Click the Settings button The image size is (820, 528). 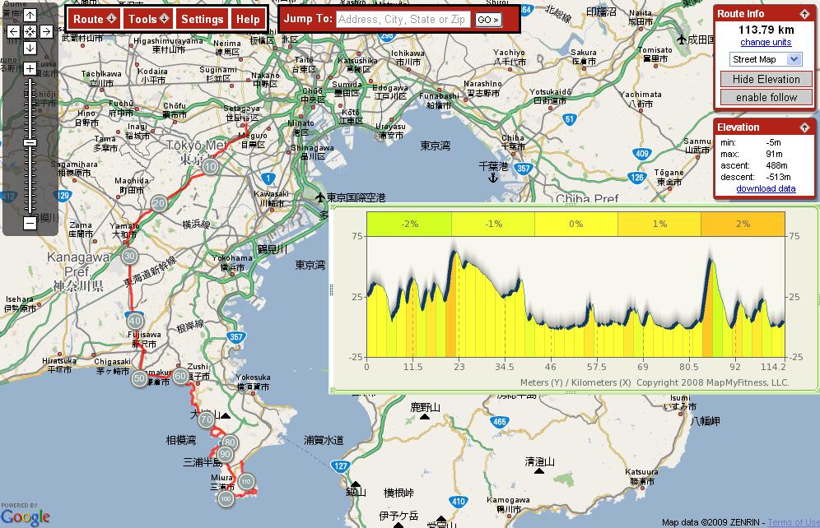coord(202,19)
